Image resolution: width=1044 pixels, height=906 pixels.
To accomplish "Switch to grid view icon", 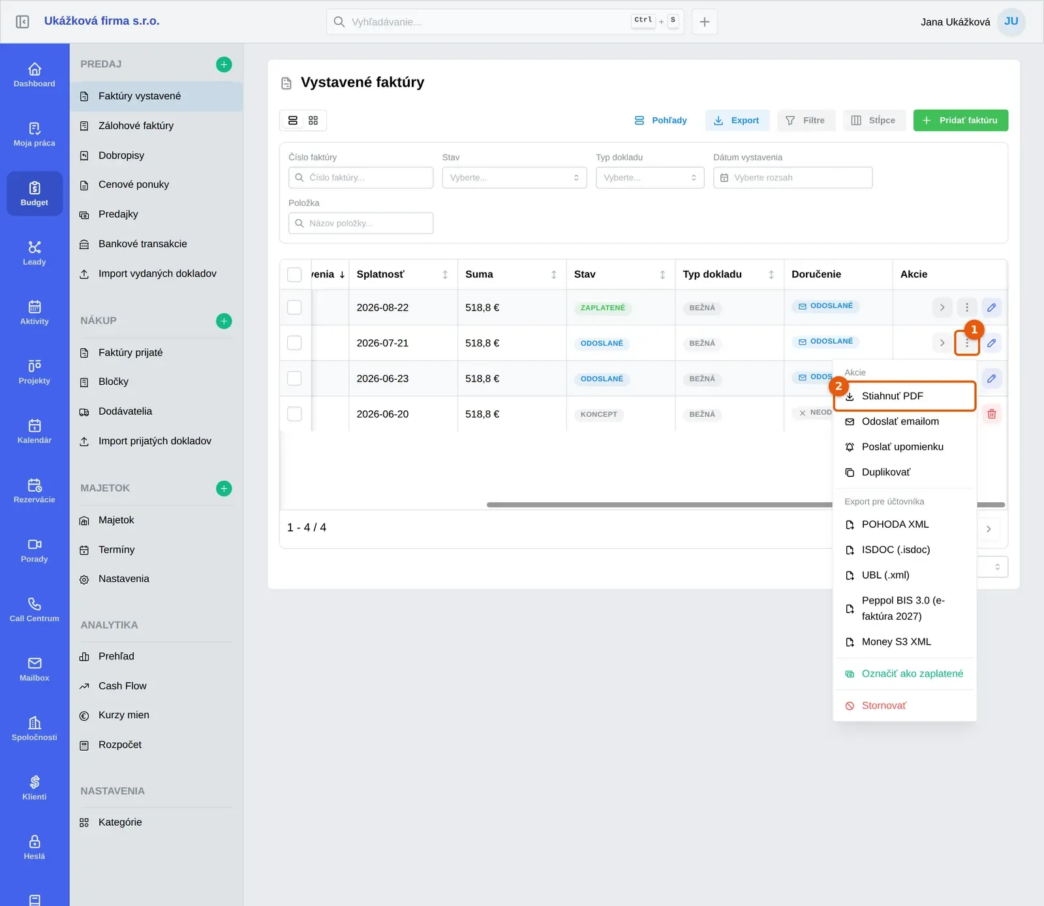I will [x=313, y=121].
